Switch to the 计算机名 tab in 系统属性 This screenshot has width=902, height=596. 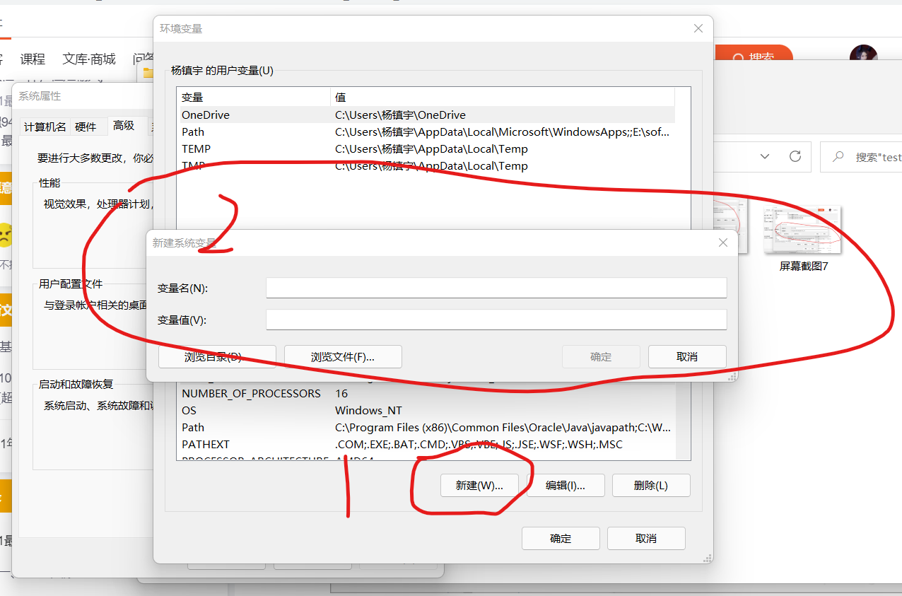tap(45, 127)
